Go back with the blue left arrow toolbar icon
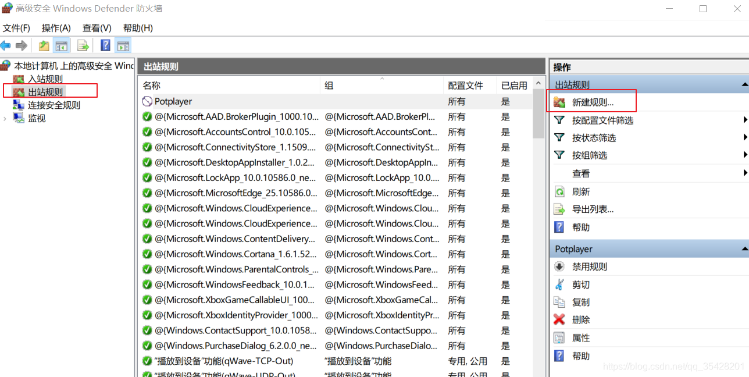This screenshot has width=749, height=377. click(6, 45)
